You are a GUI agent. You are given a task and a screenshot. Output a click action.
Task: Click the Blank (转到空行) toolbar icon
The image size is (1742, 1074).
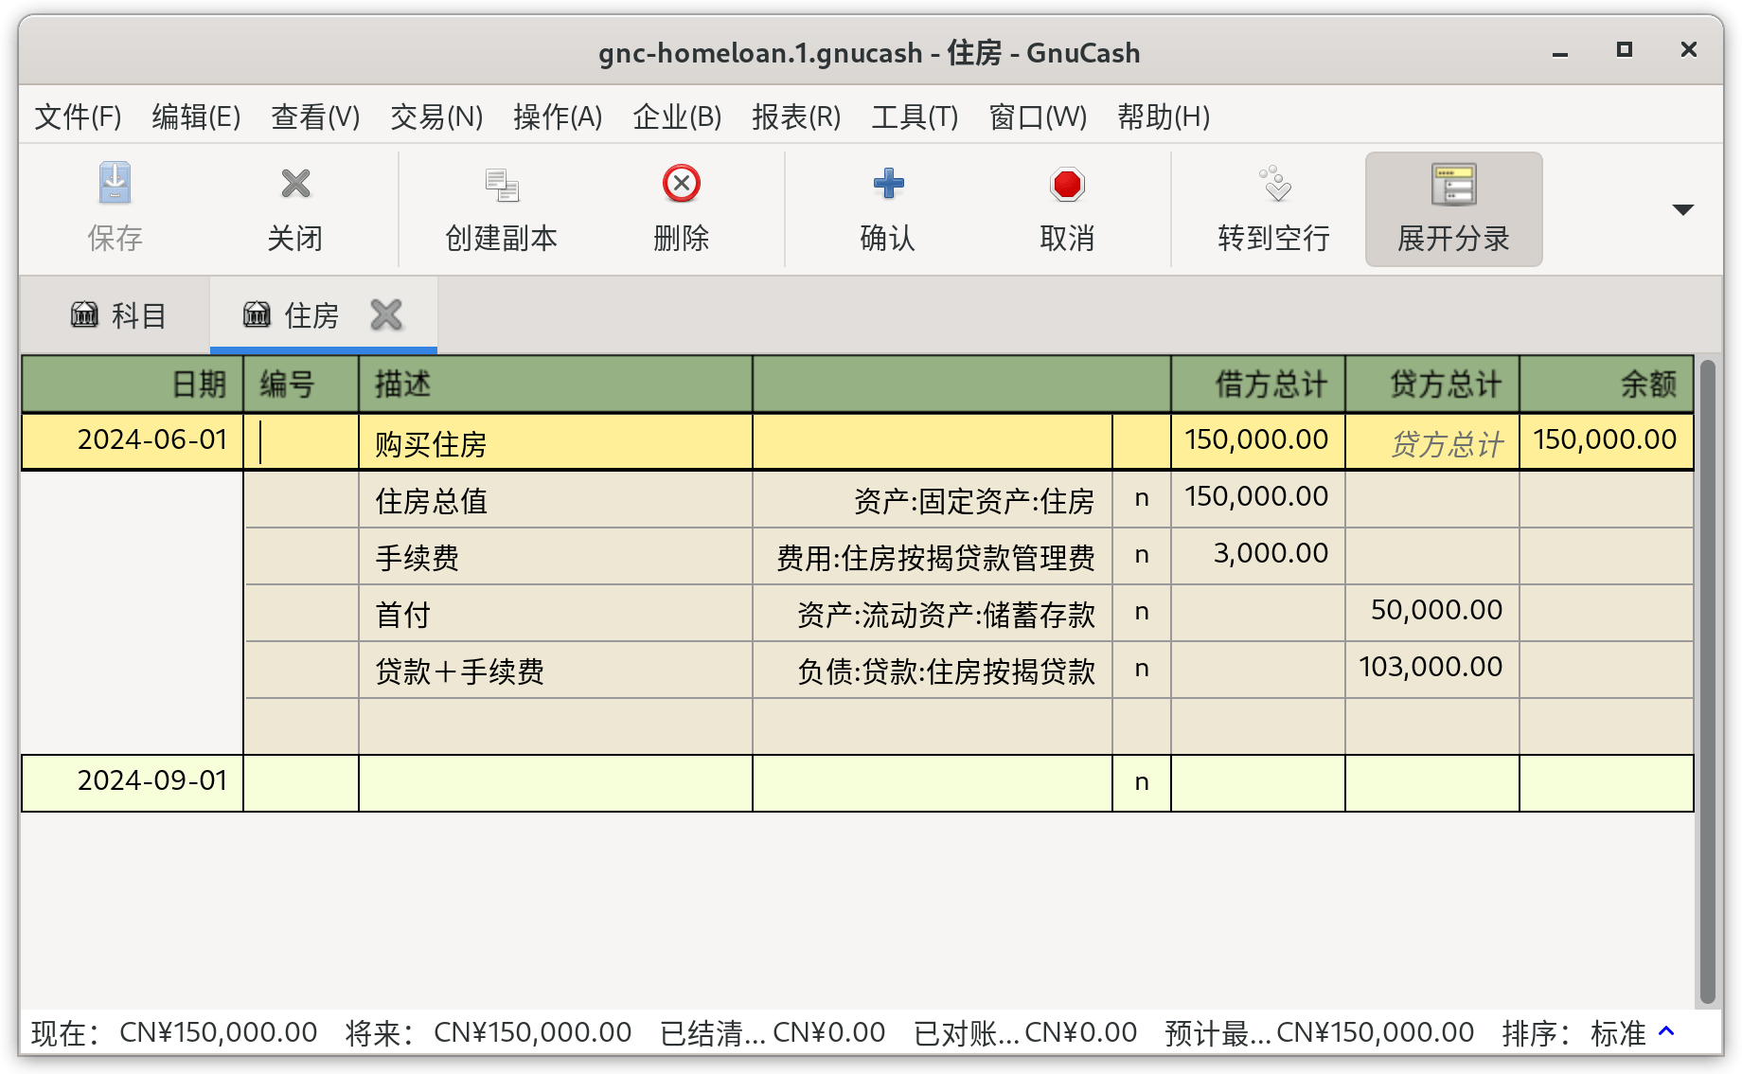(1273, 184)
